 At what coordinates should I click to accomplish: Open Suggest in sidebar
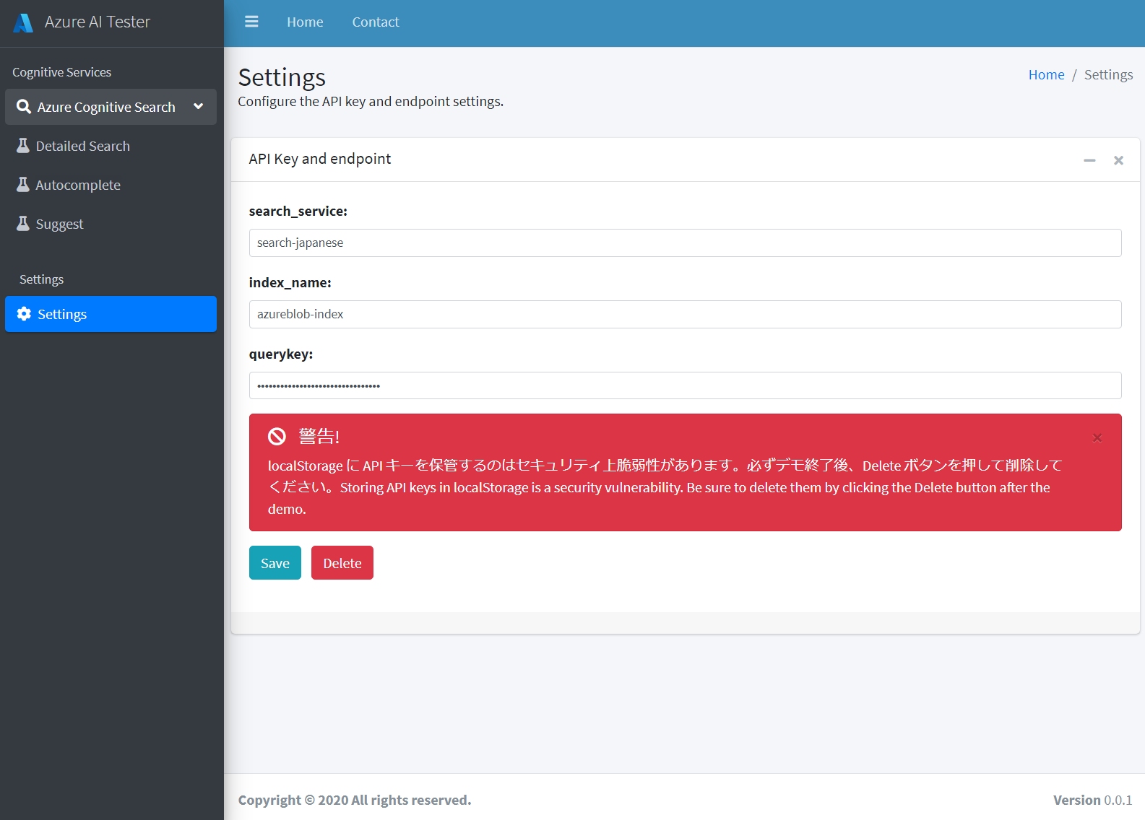point(111,224)
